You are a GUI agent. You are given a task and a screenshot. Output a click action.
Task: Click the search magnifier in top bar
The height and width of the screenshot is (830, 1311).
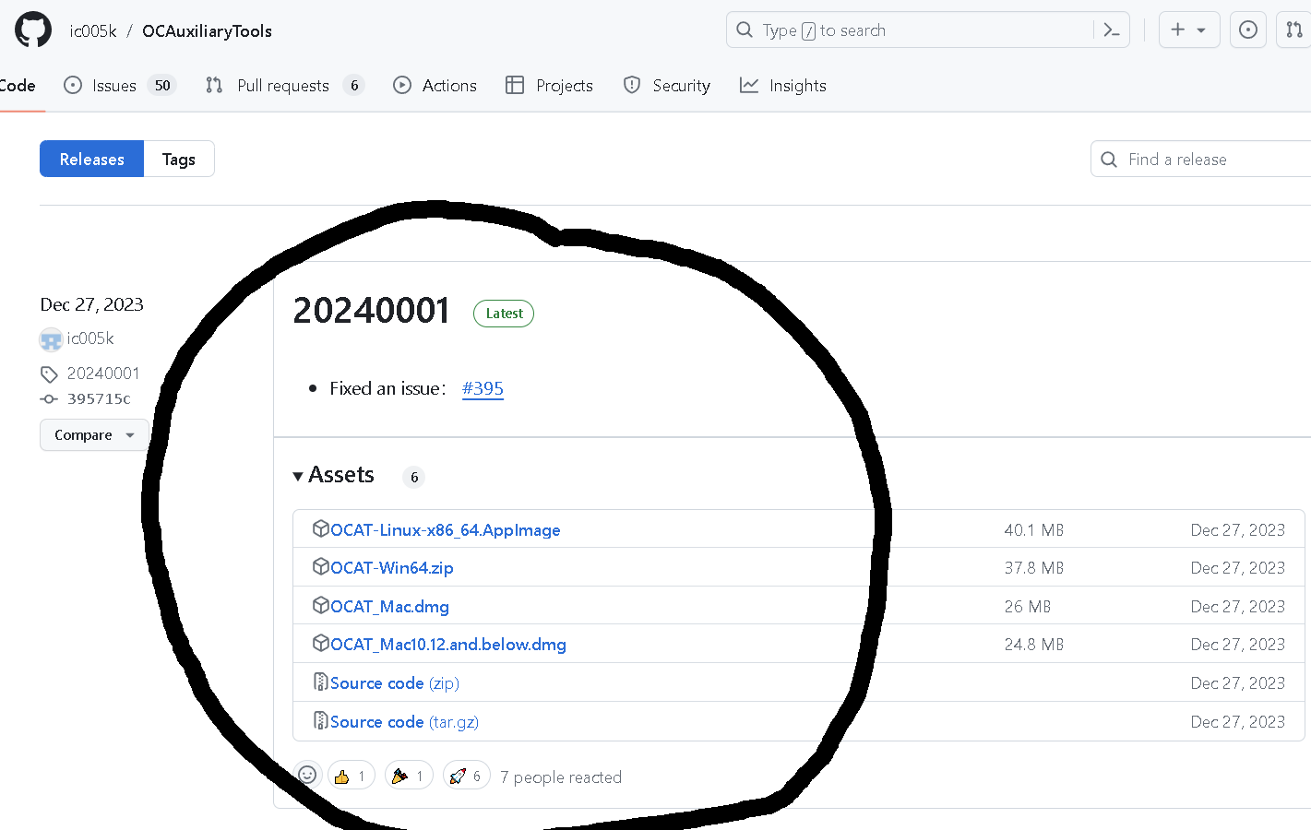(745, 30)
